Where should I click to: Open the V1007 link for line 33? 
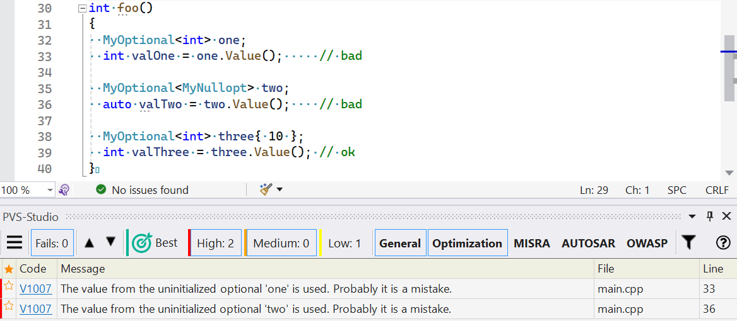point(35,290)
